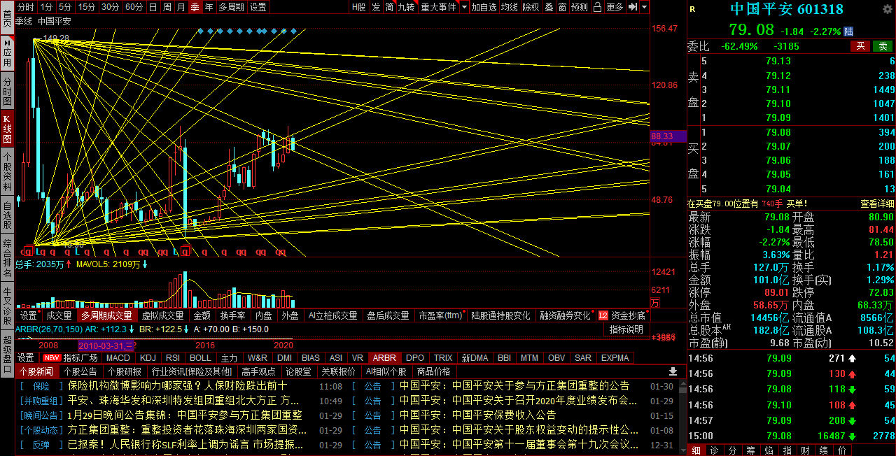The width and height of the screenshot is (896, 456).
Task: Click the 2010-03-31 date marker on timeline
Action: click(x=106, y=345)
